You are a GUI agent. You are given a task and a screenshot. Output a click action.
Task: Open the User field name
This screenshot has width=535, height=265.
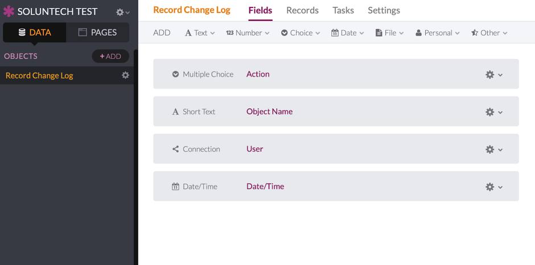[254, 149]
